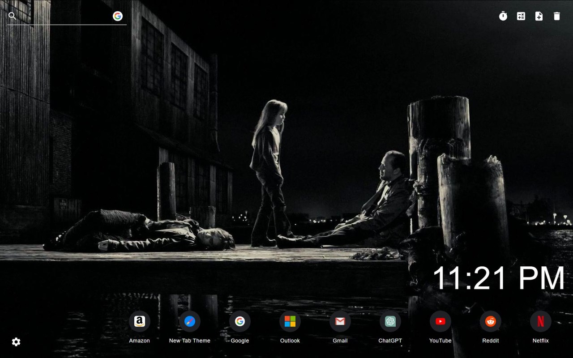Screen dimensions: 573x358
Task: Open the calculator tool
Action: tap(521, 16)
